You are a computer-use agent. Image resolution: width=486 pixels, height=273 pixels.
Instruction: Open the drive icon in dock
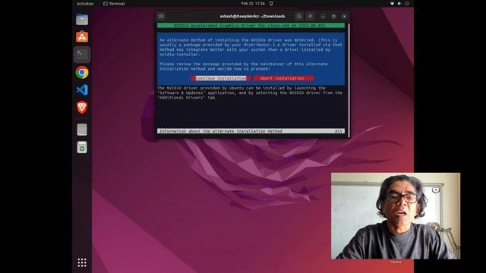[x=82, y=130]
